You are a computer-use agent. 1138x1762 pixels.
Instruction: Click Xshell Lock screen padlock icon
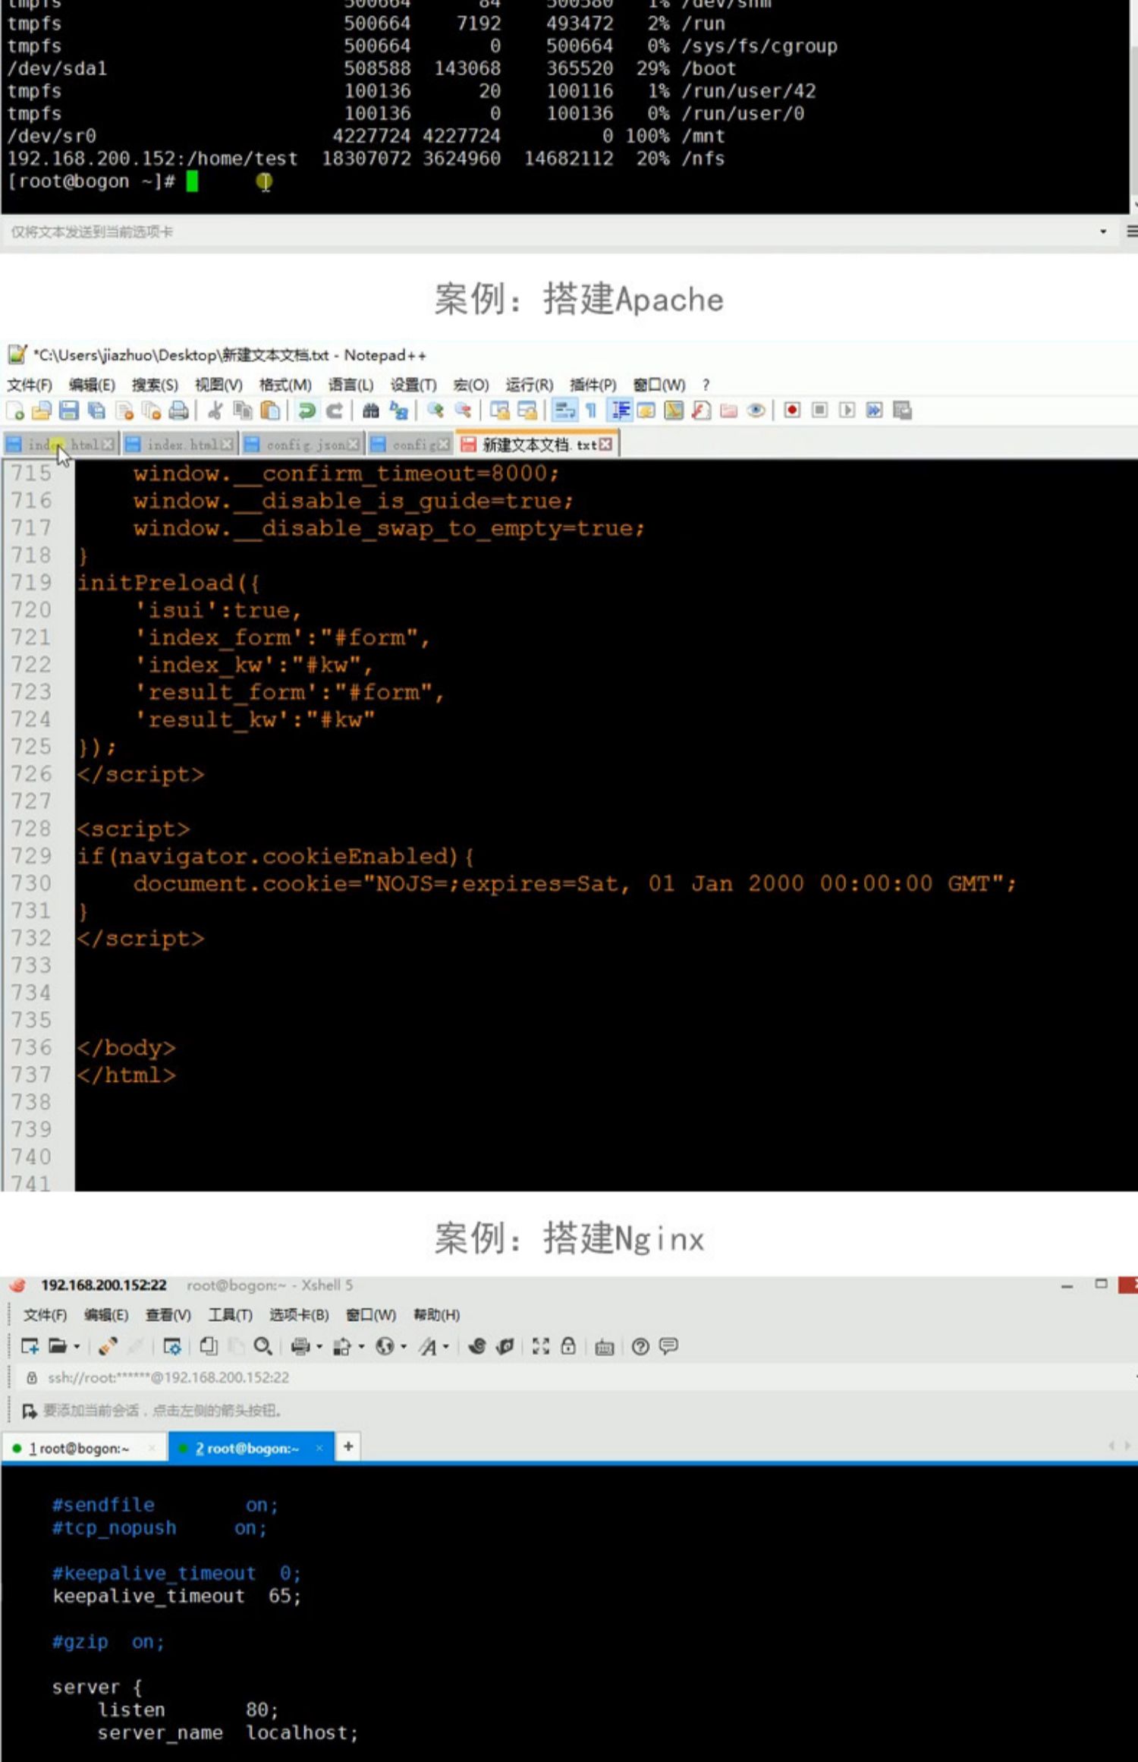click(567, 1346)
